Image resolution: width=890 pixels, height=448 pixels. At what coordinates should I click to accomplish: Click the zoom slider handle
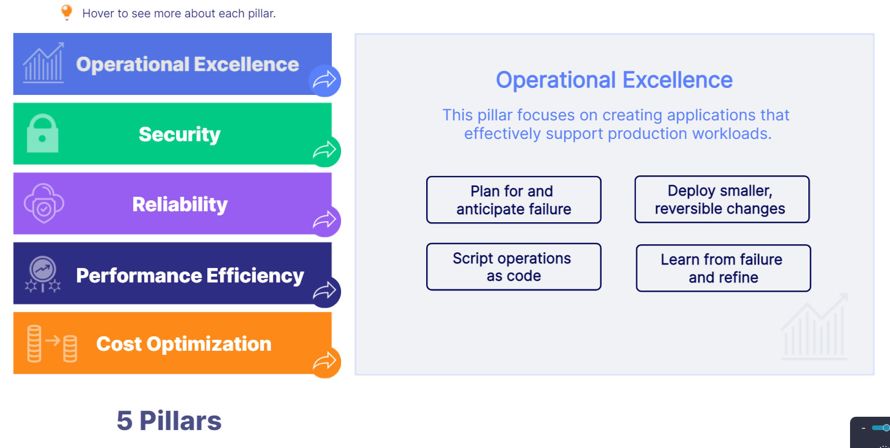(885, 428)
